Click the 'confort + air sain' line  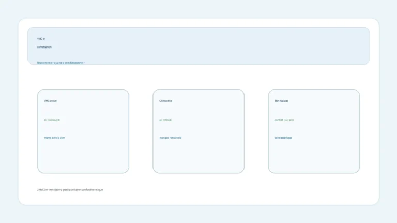(x=284, y=120)
